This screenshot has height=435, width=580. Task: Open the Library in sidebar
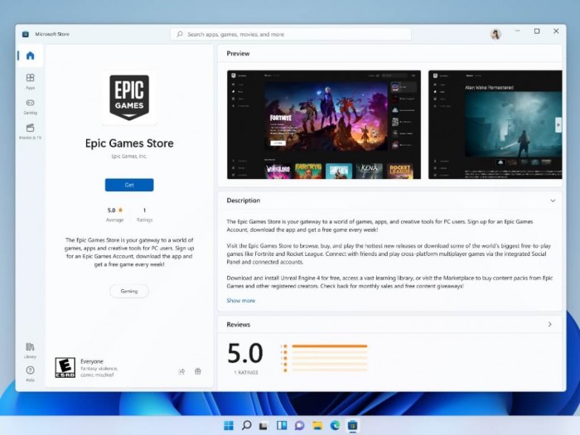[30, 349]
